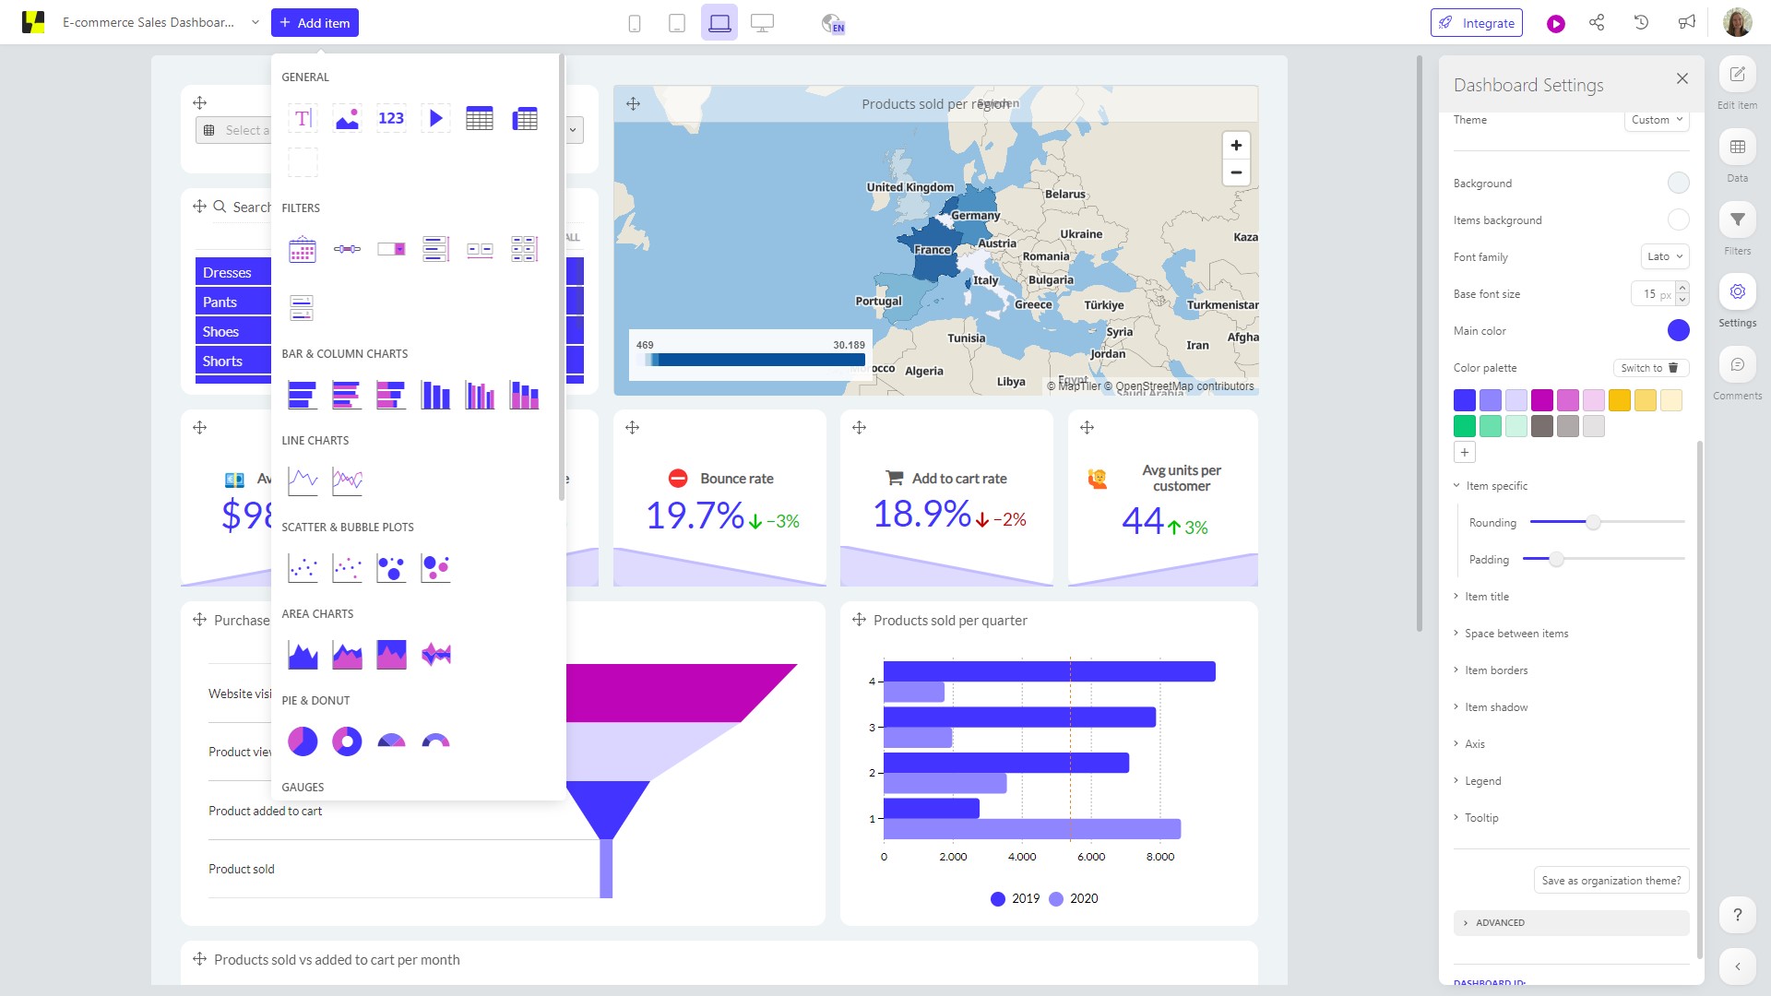Screen dimensions: 1771x996
Task: Open the Font family dropdown set to Lato
Action: pyautogui.click(x=1665, y=256)
